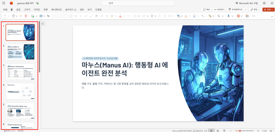
Task: Switch to the 삽입 tab
Action: tap(18, 10)
